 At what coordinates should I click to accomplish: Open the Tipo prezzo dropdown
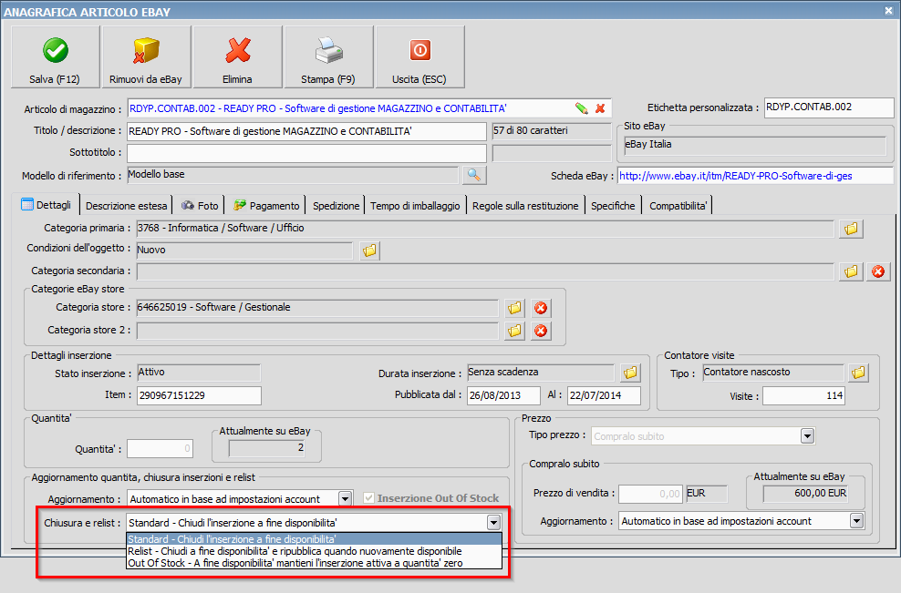(807, 435)
